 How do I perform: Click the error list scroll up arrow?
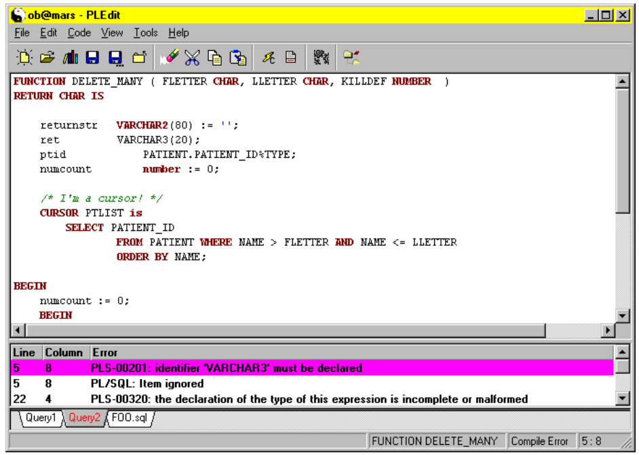click(x=621, y=352)
